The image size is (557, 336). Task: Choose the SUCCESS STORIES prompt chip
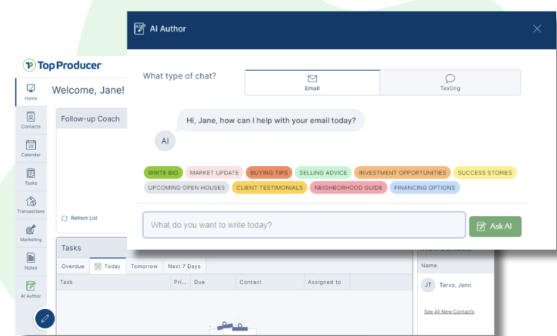click(x=485, y=173)
